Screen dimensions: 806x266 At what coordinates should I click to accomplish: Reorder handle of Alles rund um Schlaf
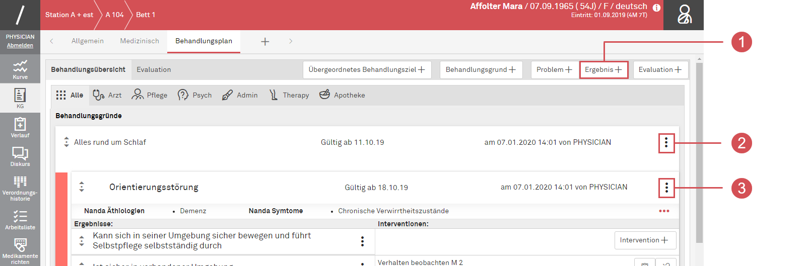(66, 142)
